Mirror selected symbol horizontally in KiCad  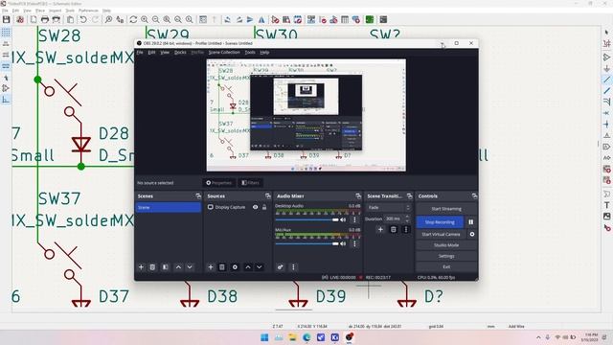[261, 19]
